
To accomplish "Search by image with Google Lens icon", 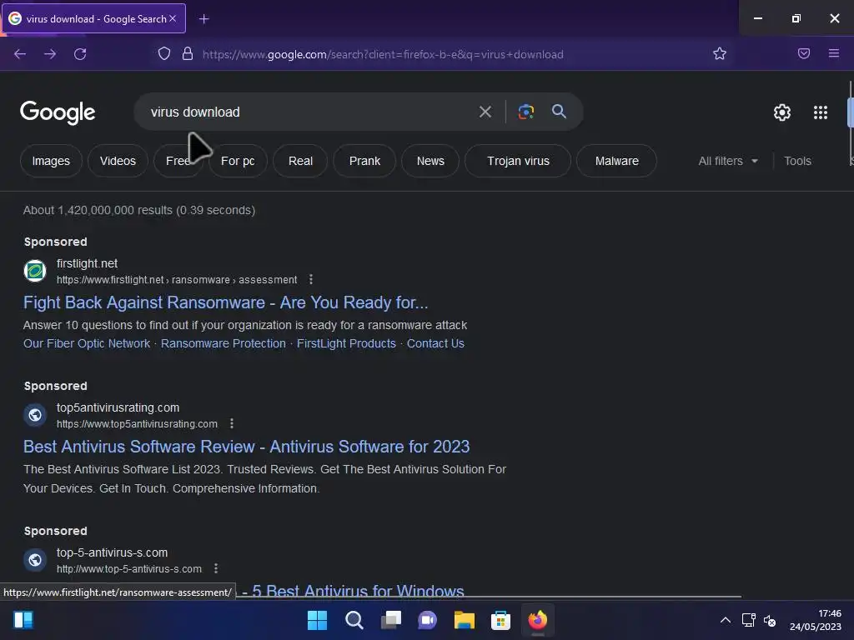I will point(525,112).
